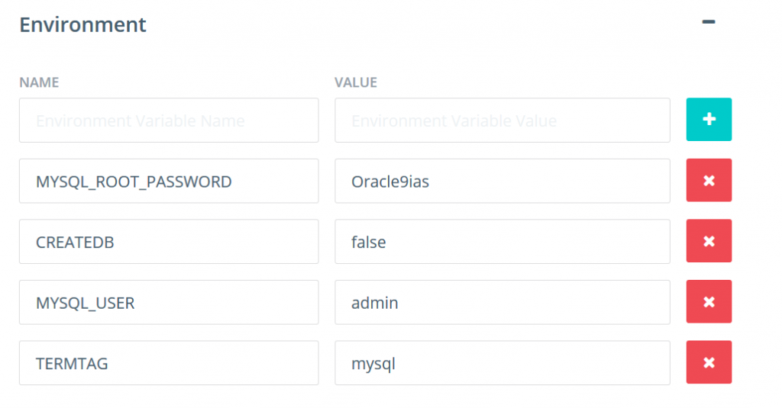Place cursor in MYSQL_ROOT_PASSWORD's value box

pos(535,182)
